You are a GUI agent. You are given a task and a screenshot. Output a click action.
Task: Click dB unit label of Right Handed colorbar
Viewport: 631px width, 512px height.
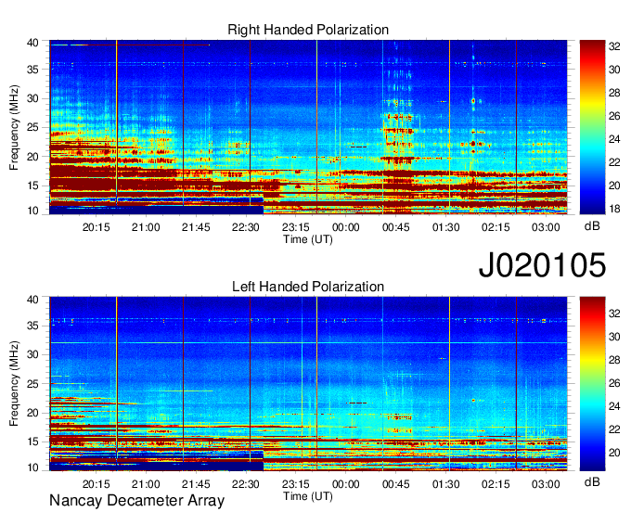592,226
